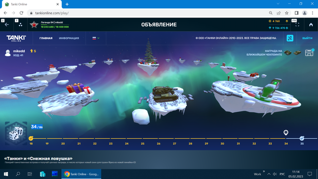
Task: Click the experience 18 243 680 / 18 400 000
Action: pos(55,27)
